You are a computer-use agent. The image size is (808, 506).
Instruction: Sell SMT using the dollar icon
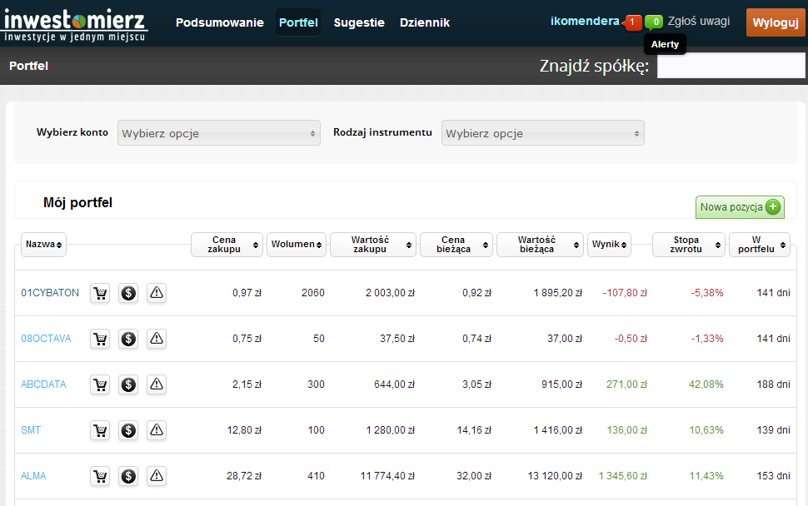[128, 430]
